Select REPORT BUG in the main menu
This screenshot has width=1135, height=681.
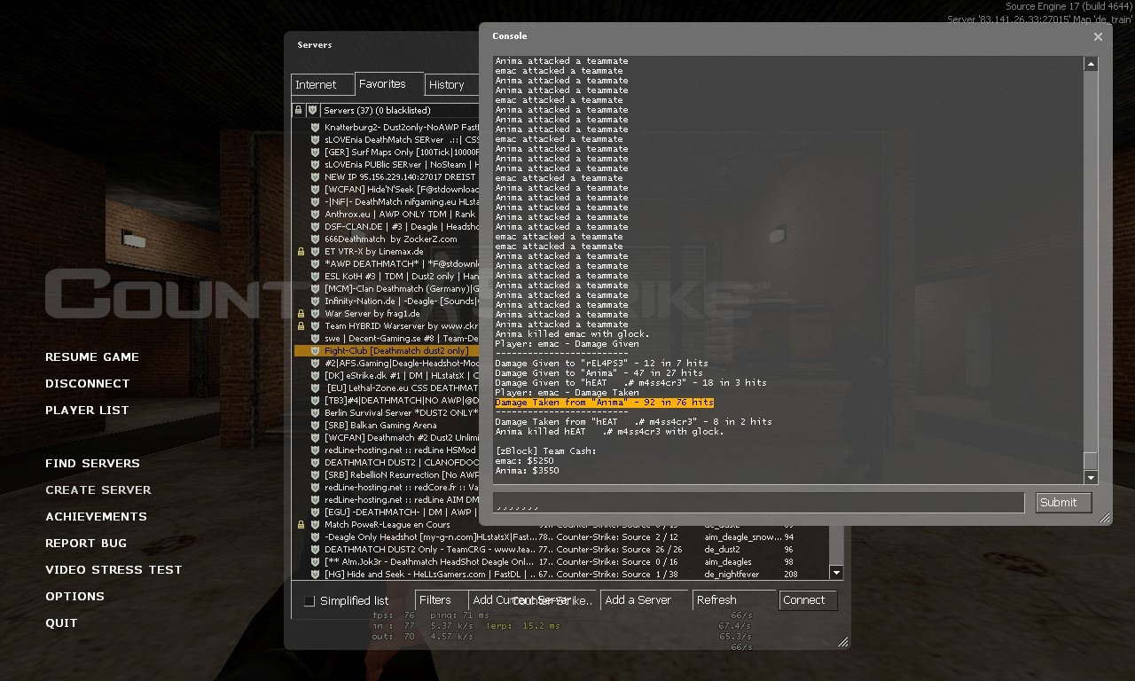(86, 544)
